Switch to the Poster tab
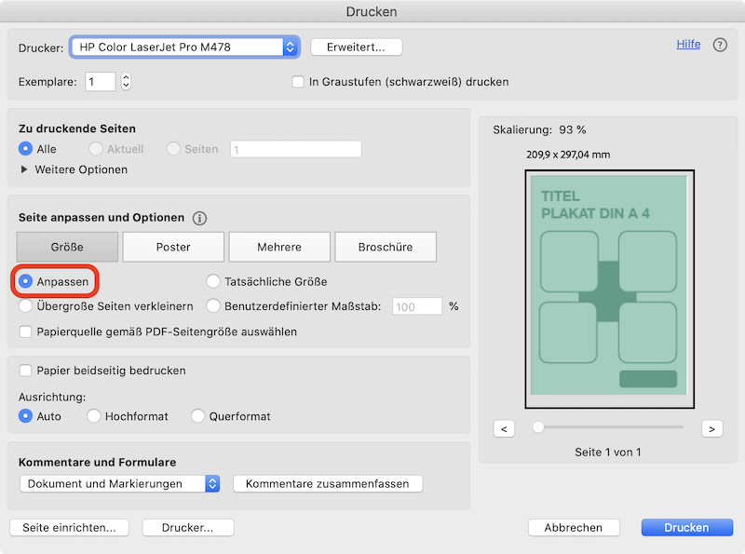The width and height of the screenshot is (745, 554). click(x=173, y=247)
